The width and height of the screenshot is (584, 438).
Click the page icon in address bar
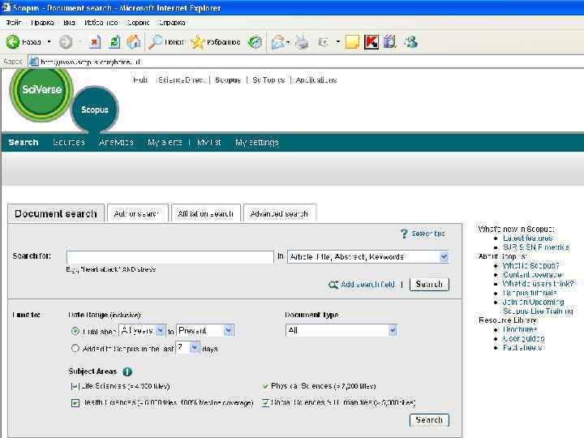(x=34, y=62)
